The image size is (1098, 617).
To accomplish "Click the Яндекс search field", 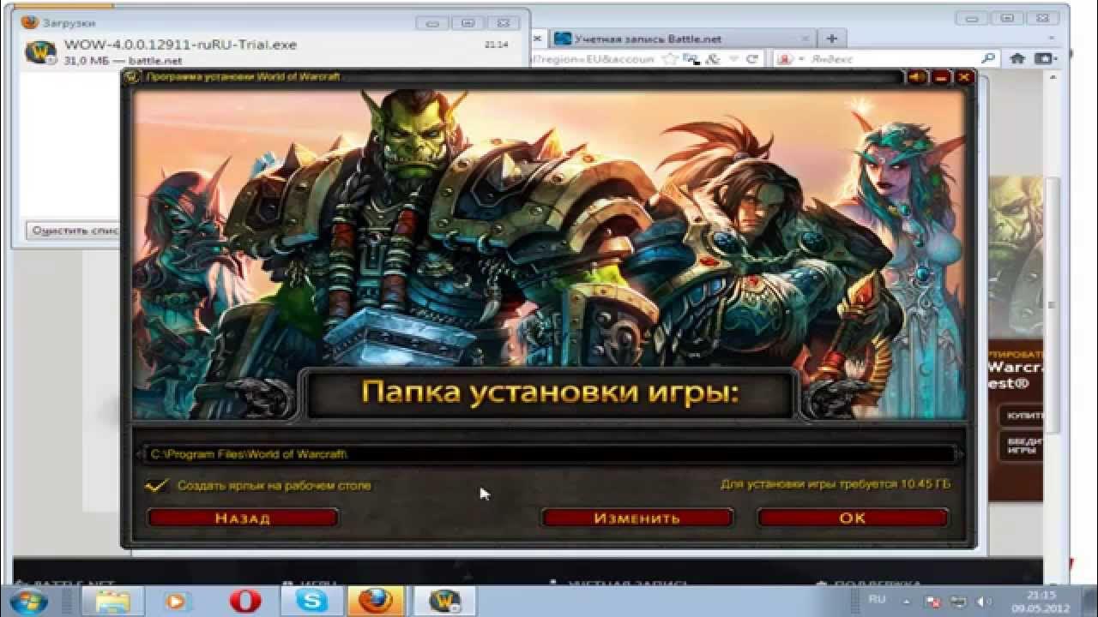I will tap(892, 59).
